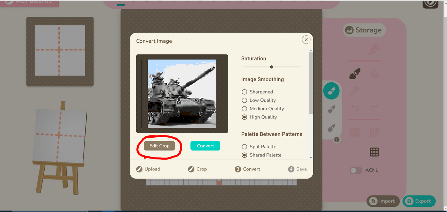This screenshot has width=447, height=212.
Task: Open the pattern details form icon
Action: pos(355,132)
